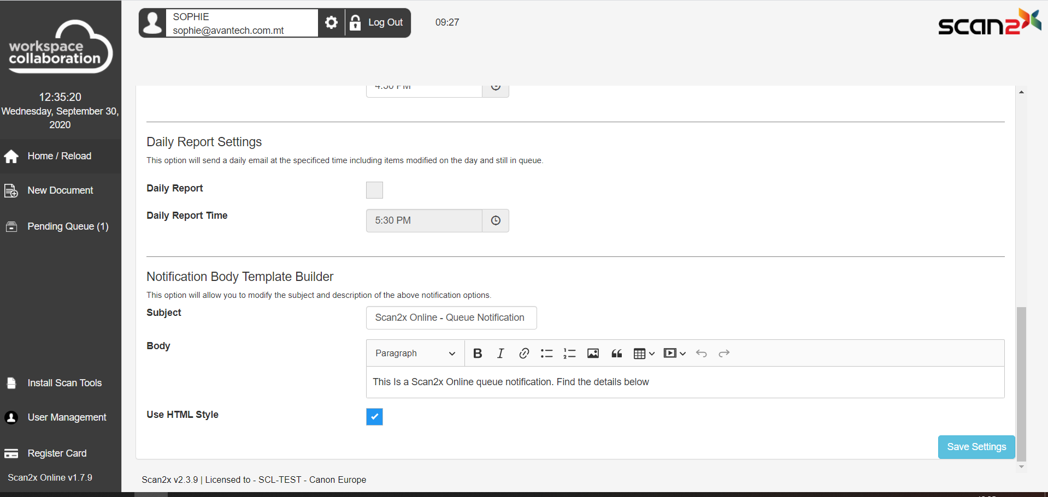Insert an image into the body
1048x497 pixels.
tap(593, 354)
